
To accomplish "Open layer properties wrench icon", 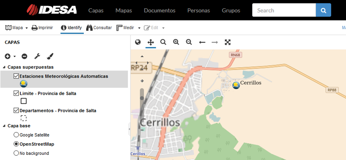I will [x=37, y=57].
